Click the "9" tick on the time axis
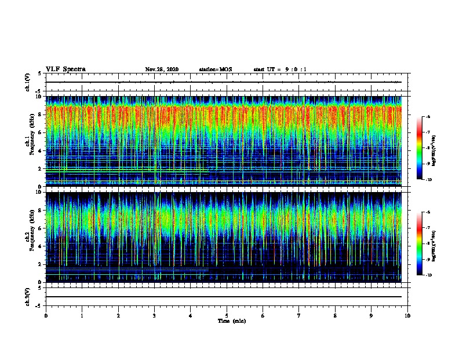This screenshot has width=459, height=354. coord(371,316)
